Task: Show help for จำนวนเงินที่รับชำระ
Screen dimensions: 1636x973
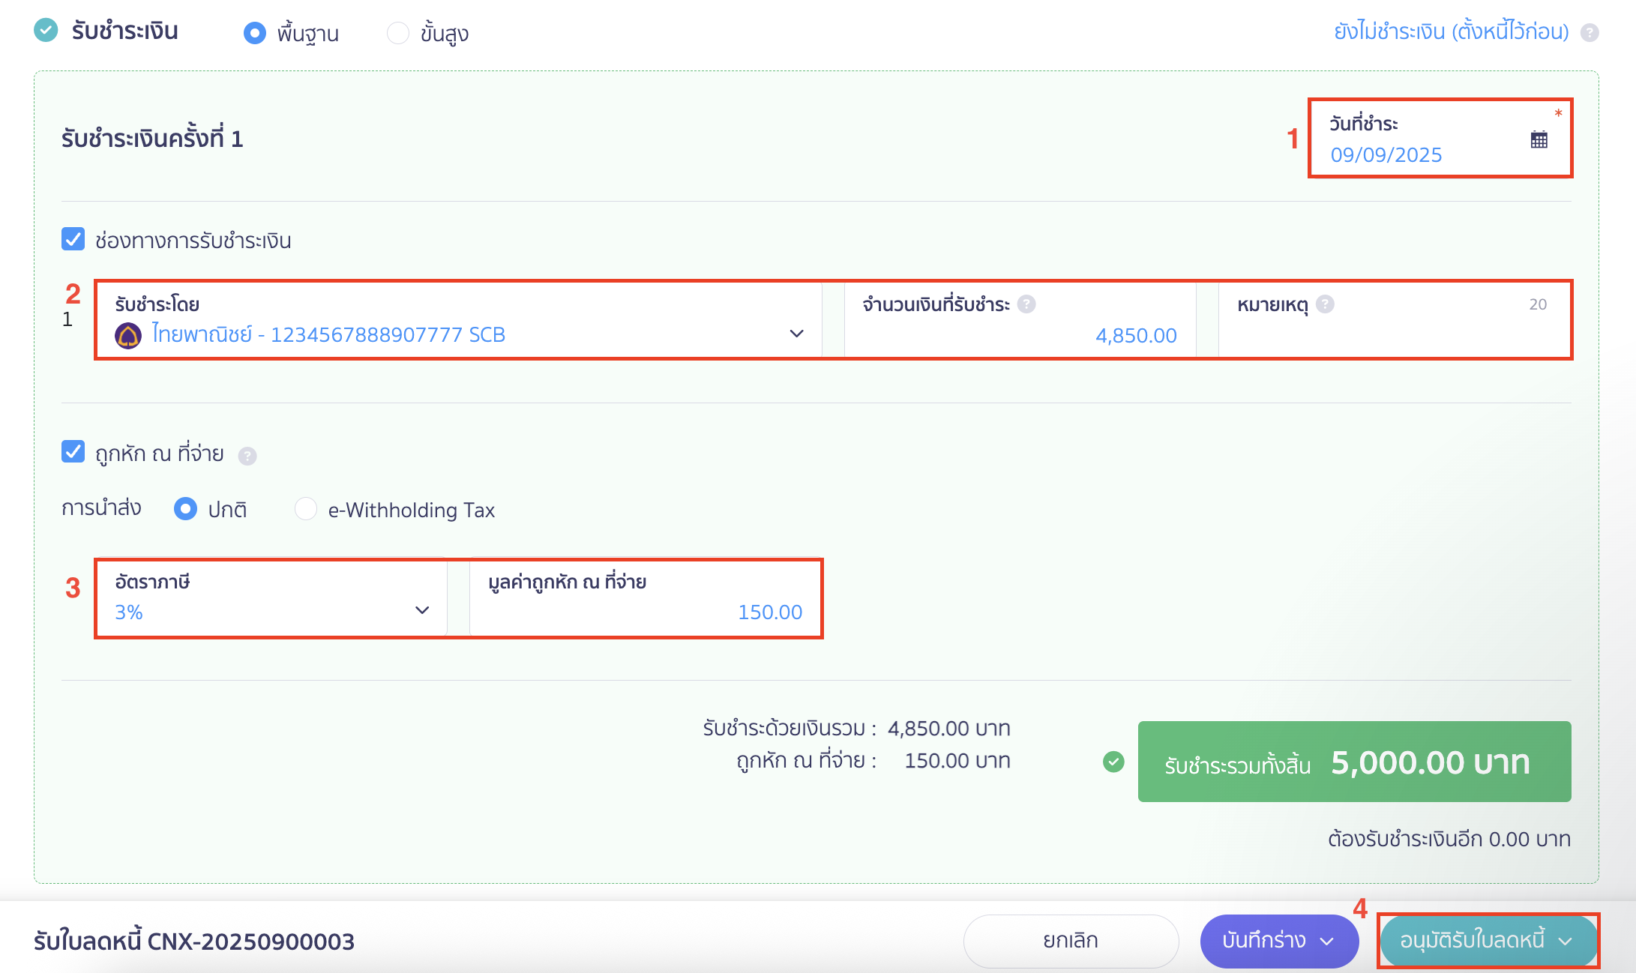Action: pyautogui.click(x=1026, y=304)
